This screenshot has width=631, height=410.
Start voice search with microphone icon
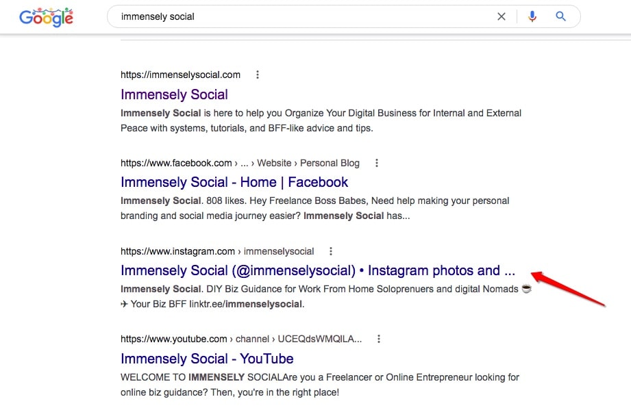coord(532,16)
